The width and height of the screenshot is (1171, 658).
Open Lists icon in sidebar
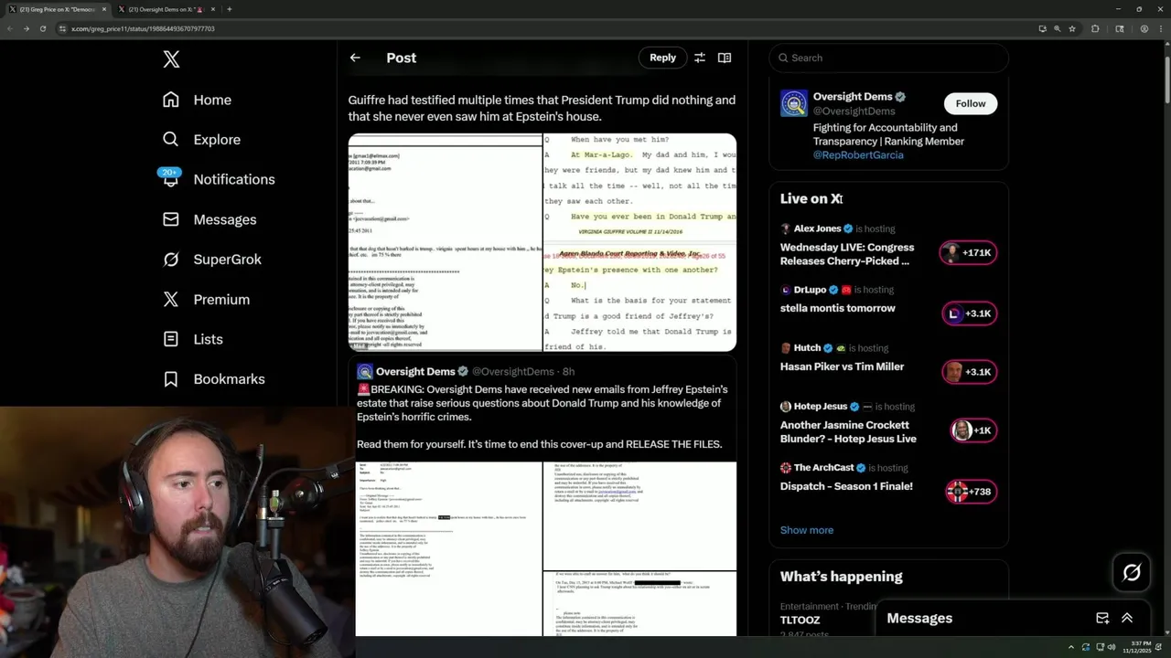click(x=171, y=339)
